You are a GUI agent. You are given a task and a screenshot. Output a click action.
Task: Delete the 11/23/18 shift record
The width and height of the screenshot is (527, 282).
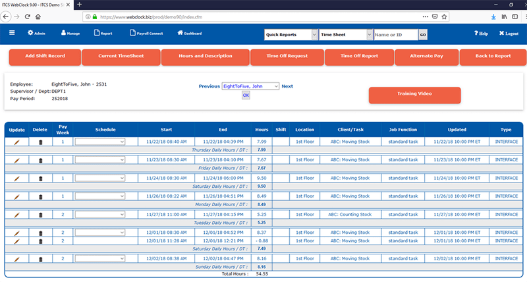(x=41, y=160)
